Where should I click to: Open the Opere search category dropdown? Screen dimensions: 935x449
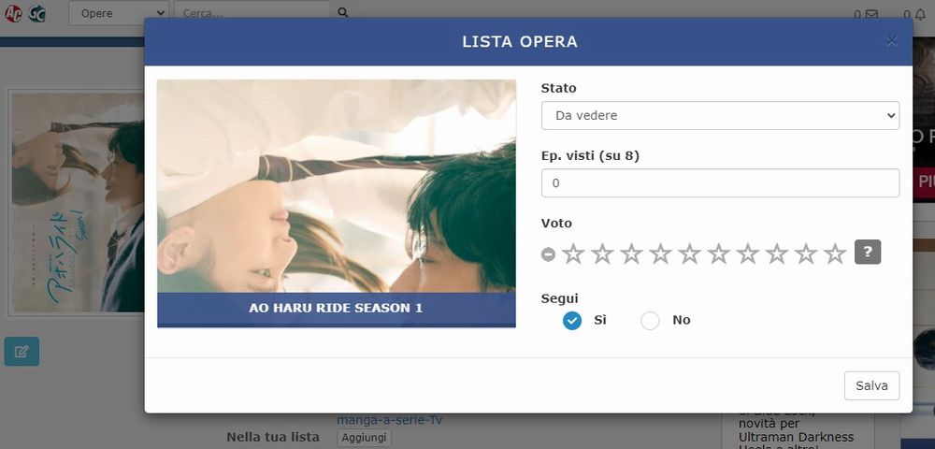[118, 13]
